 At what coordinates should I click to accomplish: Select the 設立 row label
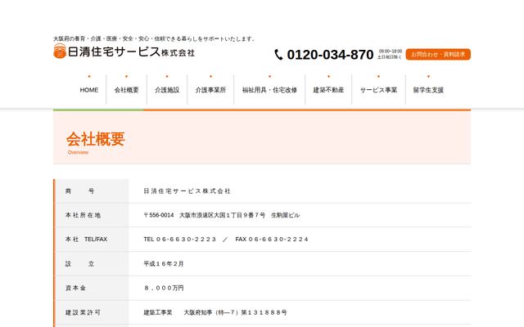pyautogui.click(x=79, y=263)
